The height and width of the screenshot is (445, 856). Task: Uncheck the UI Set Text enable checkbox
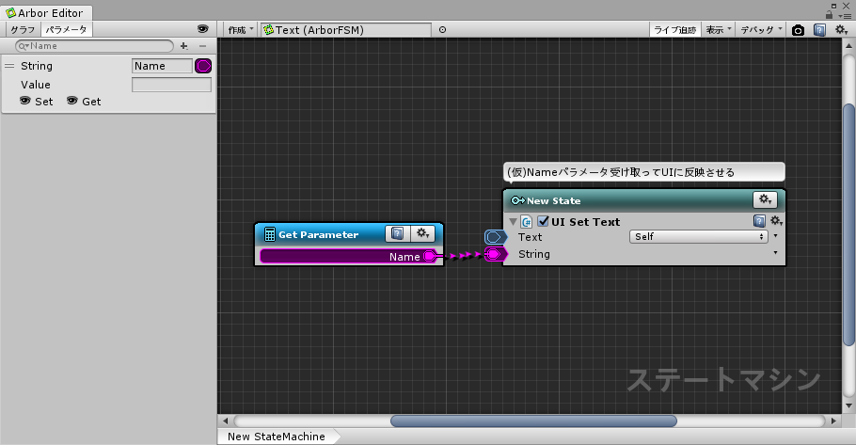[x=543, y=222]
